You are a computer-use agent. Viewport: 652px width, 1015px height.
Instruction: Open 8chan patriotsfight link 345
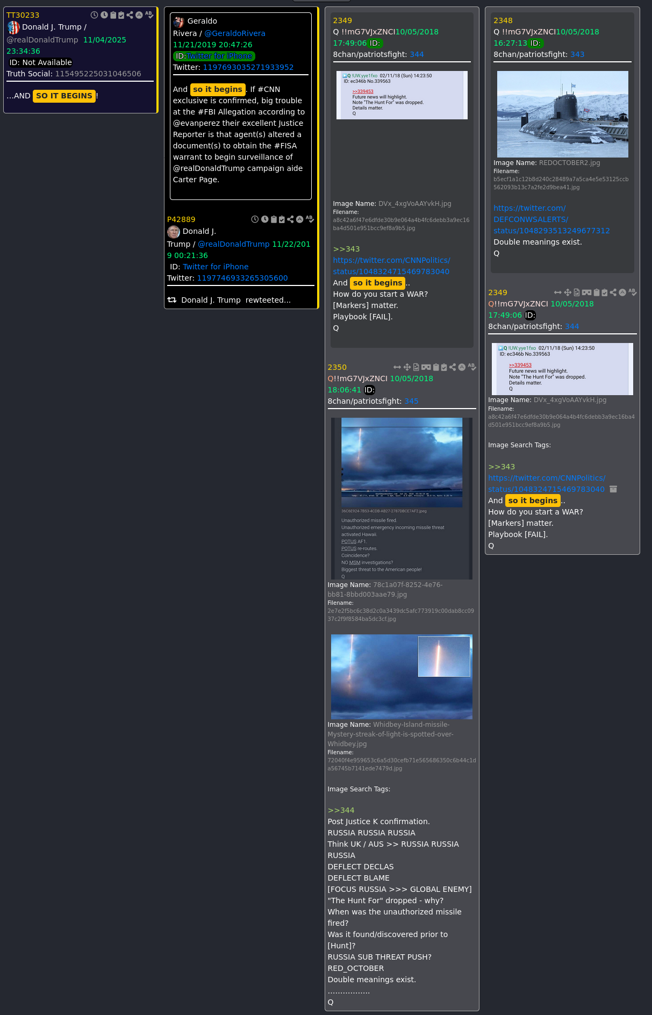411,401
